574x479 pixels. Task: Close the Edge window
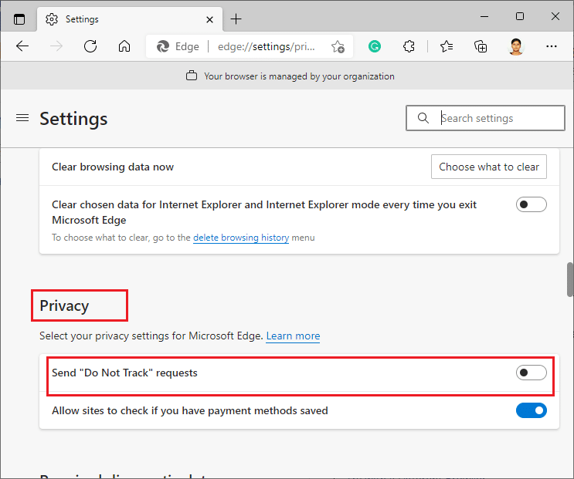coord(555,16)
